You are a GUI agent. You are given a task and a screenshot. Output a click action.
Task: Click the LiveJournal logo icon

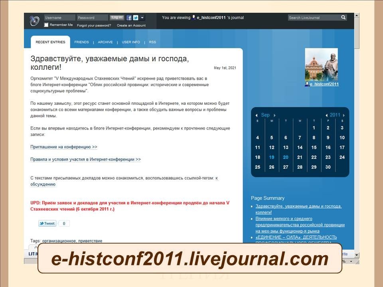pyautogui.click(x=35, y=21)
